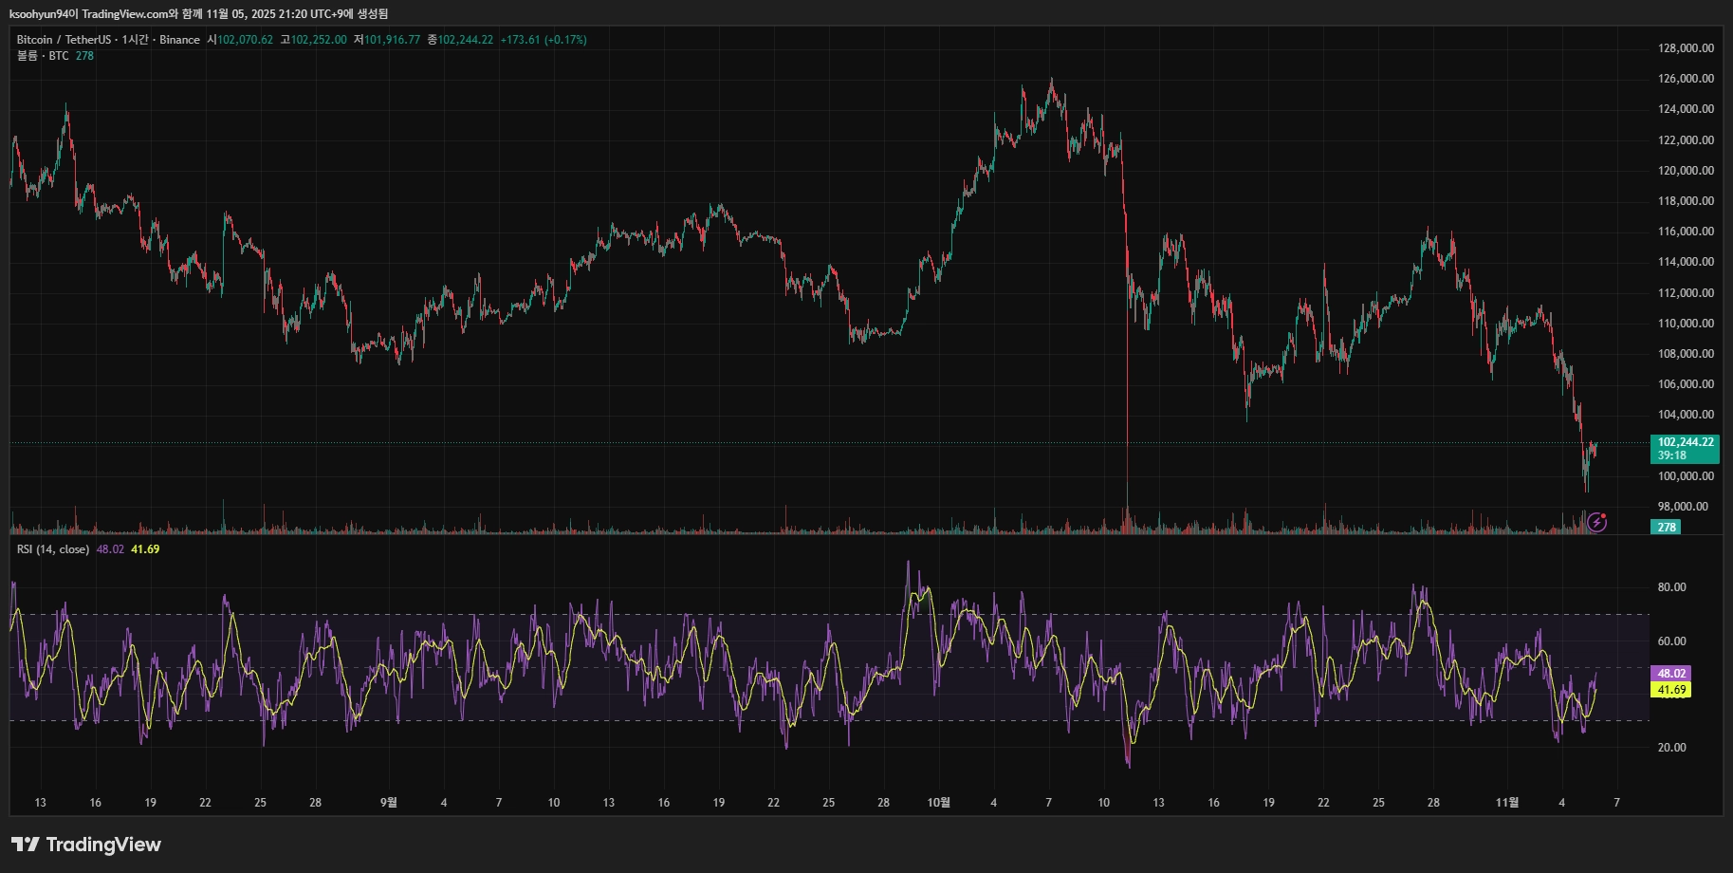Click the TradingView.com snapshot caption at top

click(x=198, y=13)
